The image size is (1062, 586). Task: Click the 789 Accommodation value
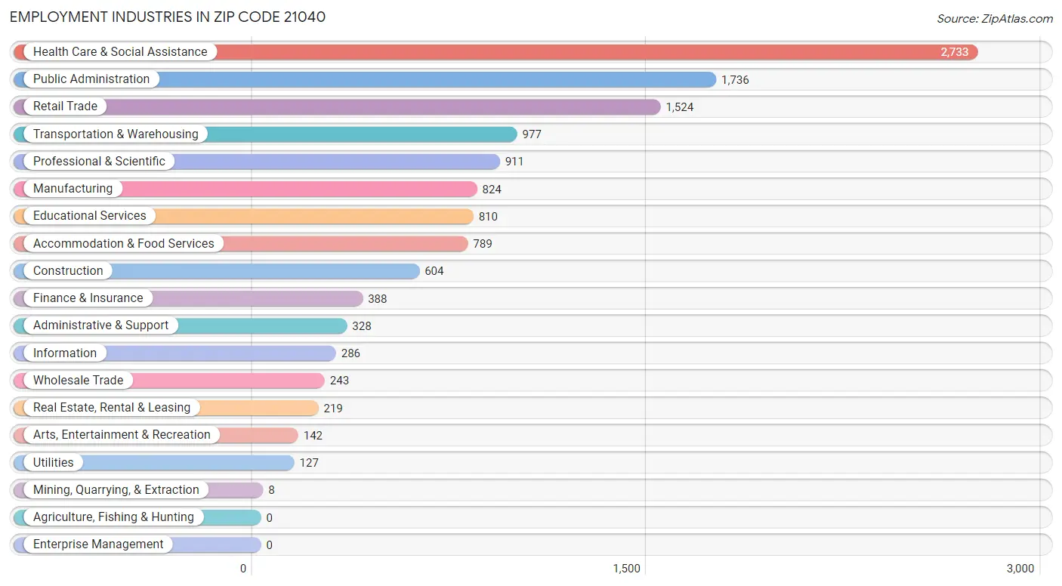483,244
